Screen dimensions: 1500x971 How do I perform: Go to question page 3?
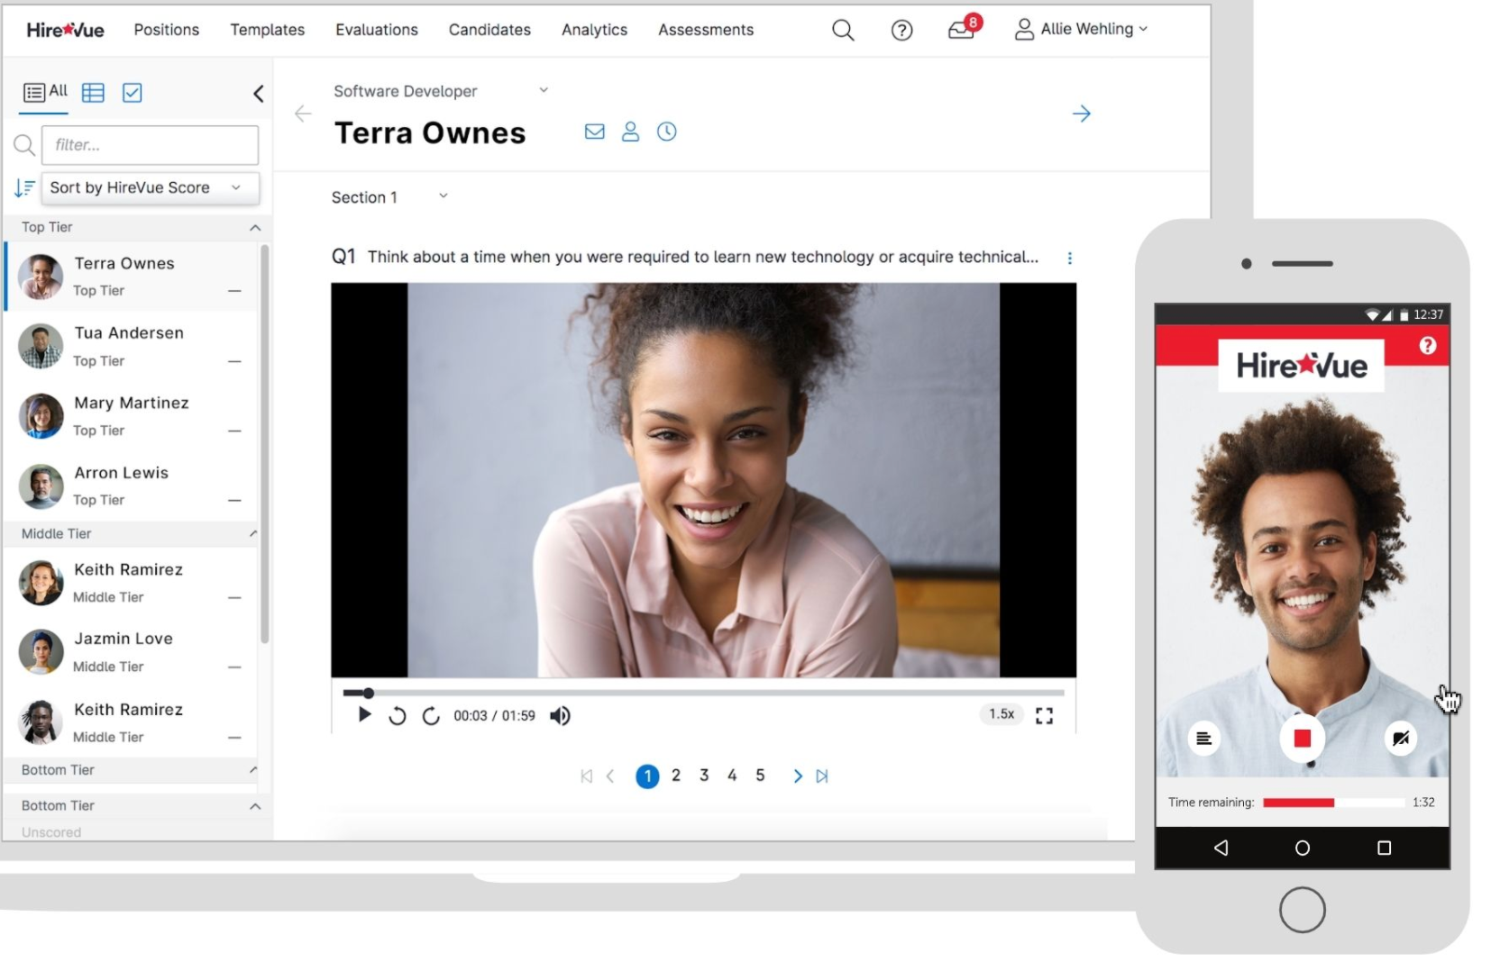pyautogui.click(x=704, y=776)
